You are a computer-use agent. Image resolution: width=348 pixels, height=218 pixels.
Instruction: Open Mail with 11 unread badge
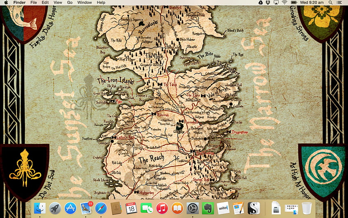[86, 208]
